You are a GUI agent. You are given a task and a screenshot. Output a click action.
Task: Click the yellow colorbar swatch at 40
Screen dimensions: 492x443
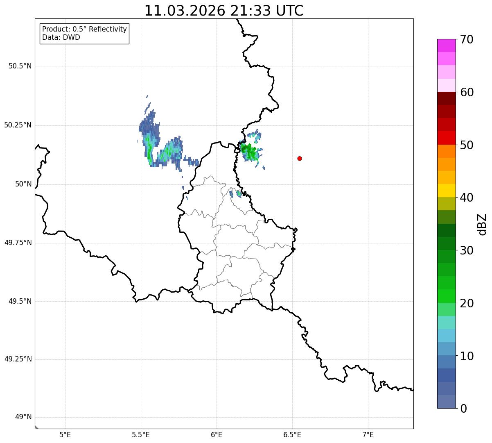click(x=447, y=191)
